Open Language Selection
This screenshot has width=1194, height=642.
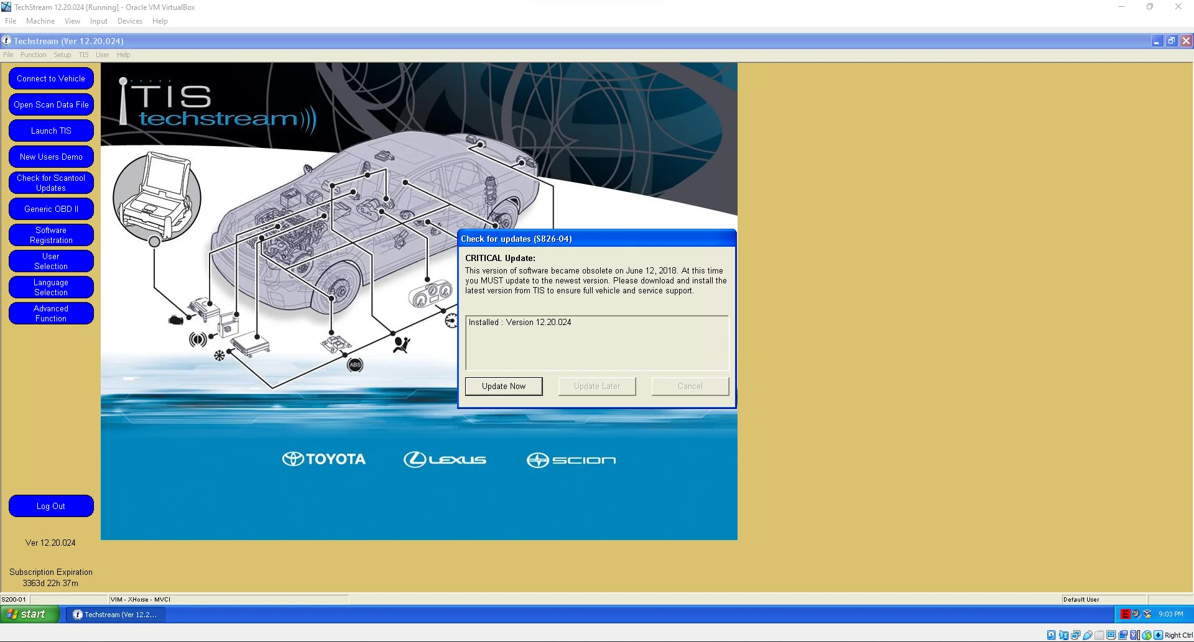pyautogui.click(x=51, y=287)
